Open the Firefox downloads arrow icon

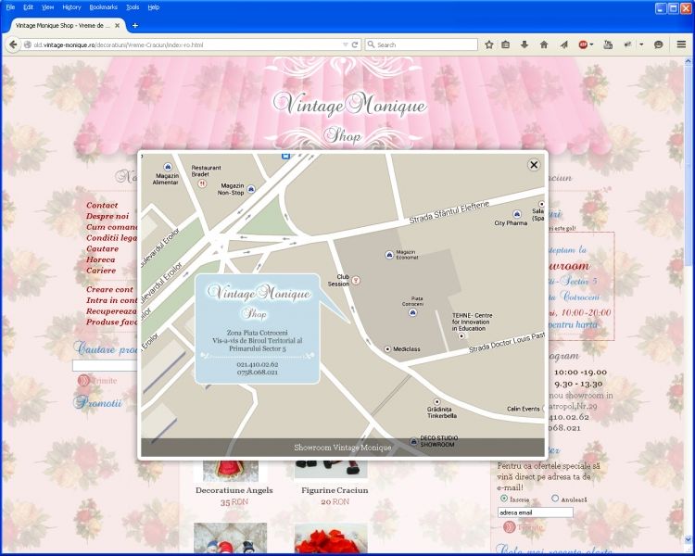524,44
